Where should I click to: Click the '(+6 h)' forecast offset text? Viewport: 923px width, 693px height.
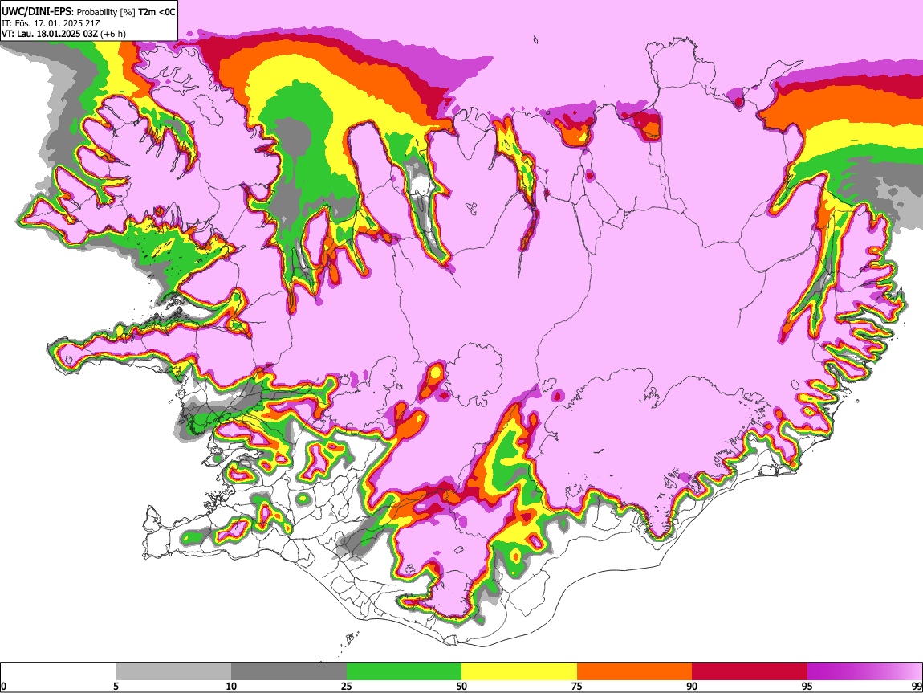point(113,34)
